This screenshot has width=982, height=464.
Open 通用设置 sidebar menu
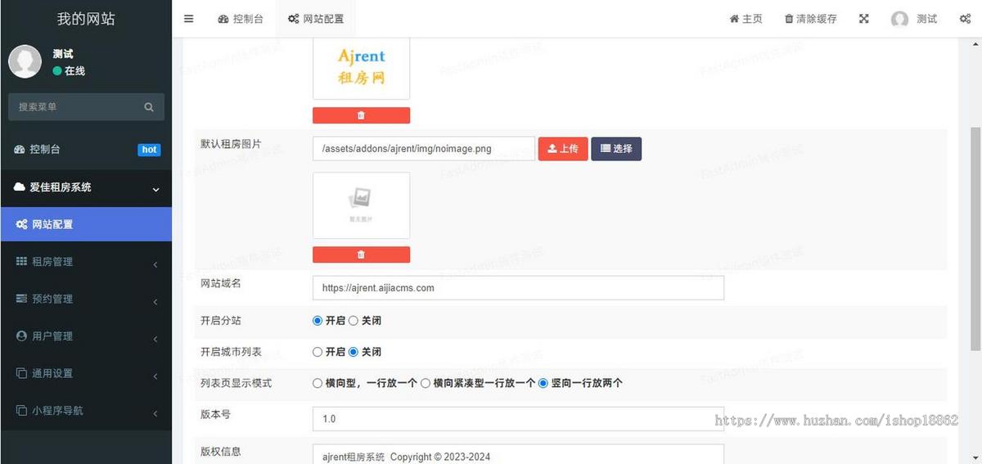(x=86, y=373)
